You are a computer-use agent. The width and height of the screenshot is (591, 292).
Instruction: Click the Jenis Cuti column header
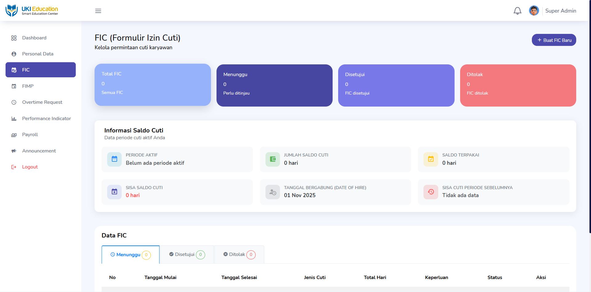[x=315, y=278]
